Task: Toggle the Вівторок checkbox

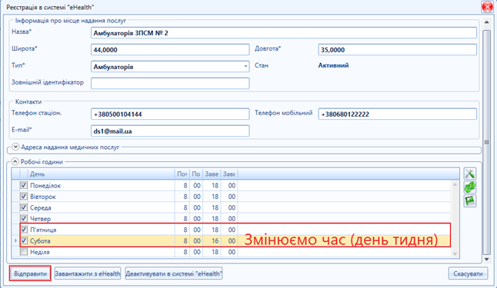Action: (x=24, y=196)
